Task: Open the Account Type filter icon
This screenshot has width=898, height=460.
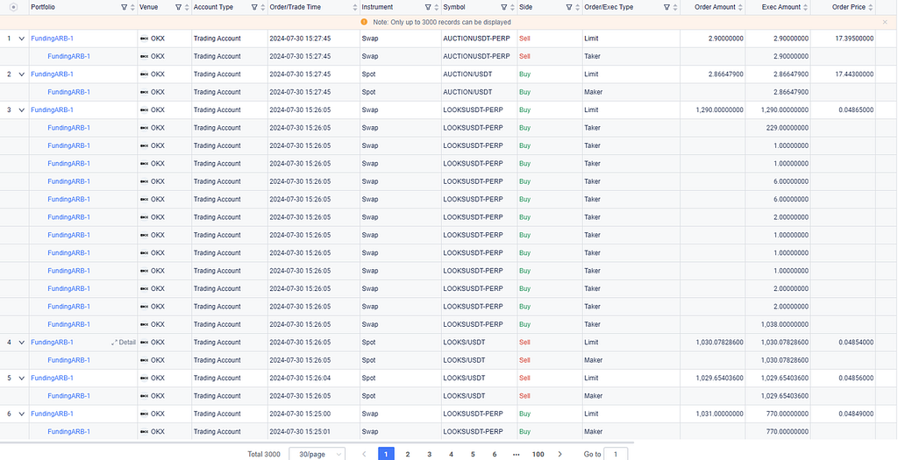Action: pos(254,7)
